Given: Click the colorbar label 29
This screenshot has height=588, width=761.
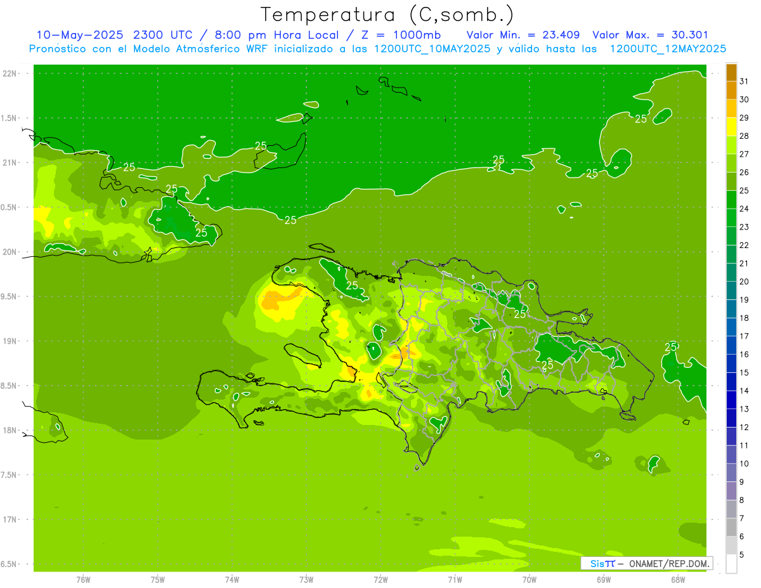Looking at the screenshot, I should tap(744, 118).
